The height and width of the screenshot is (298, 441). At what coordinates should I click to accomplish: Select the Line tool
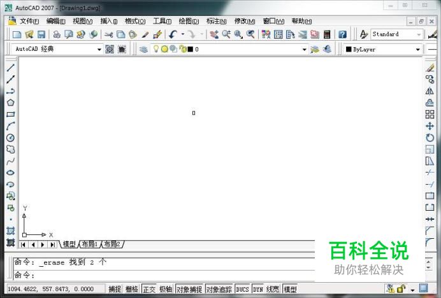[x=10, y=67]
